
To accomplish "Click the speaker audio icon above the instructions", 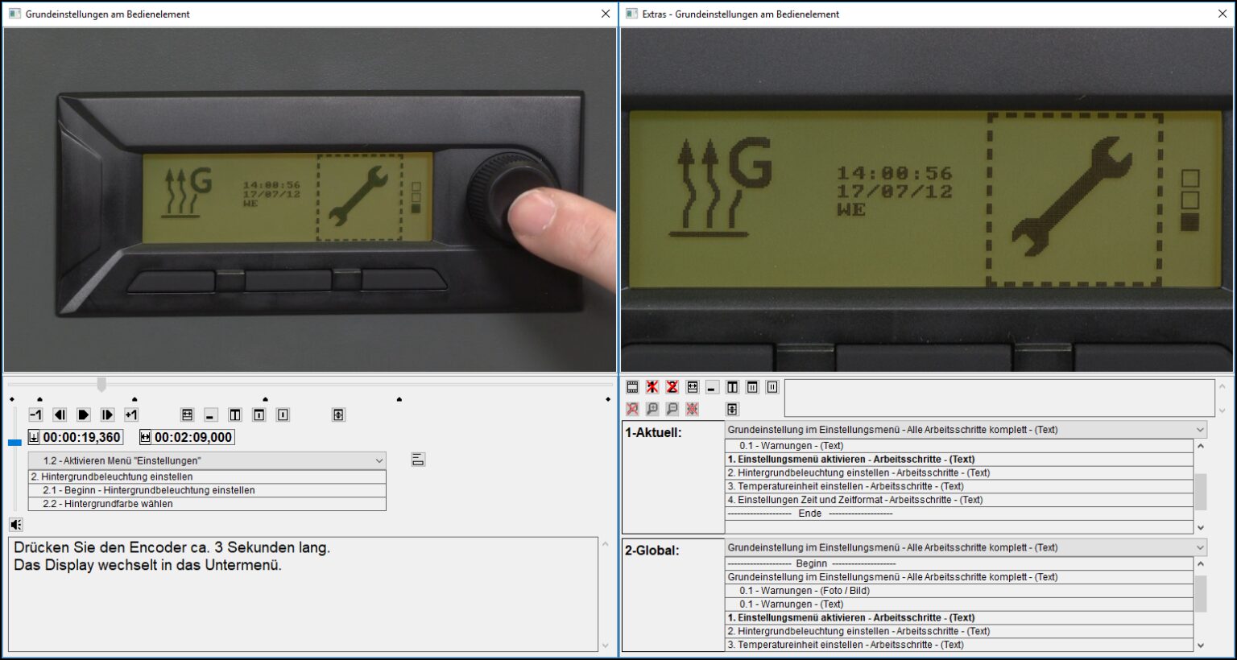I will point(16,523).
